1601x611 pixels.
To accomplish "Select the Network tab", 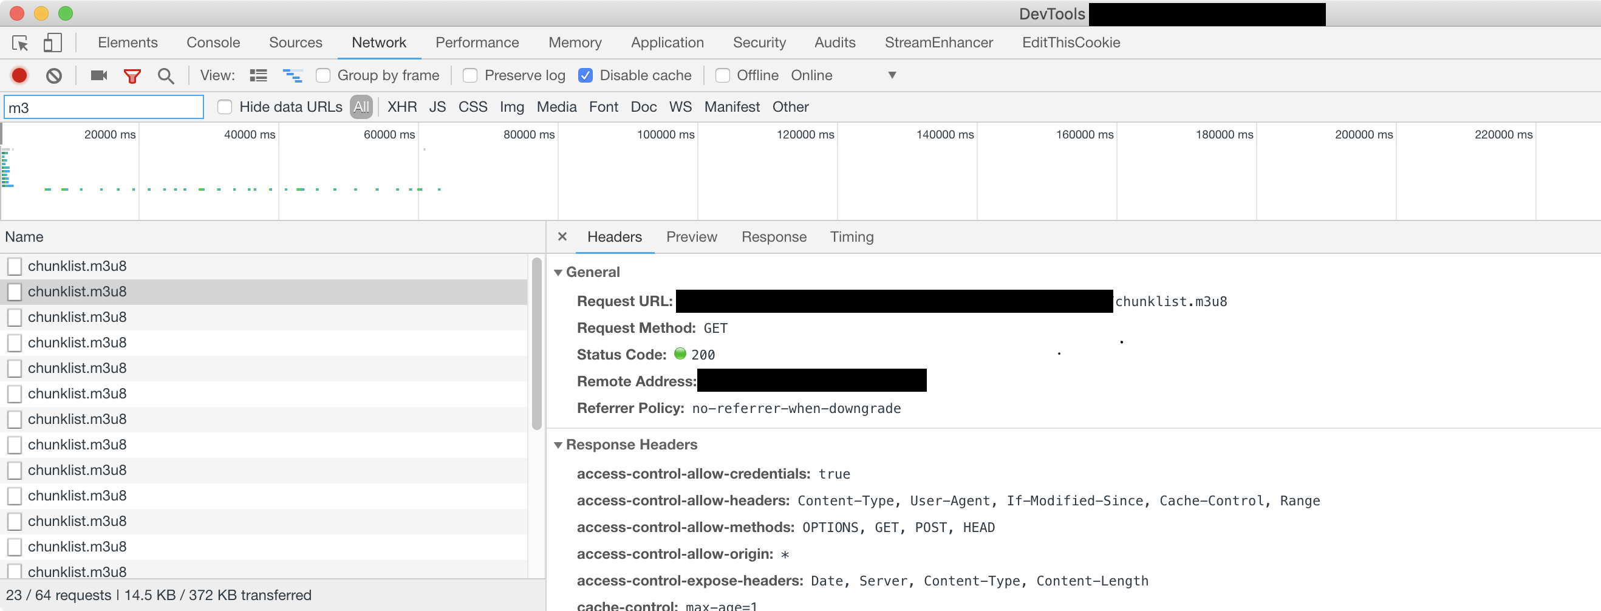I will [379, 43].
